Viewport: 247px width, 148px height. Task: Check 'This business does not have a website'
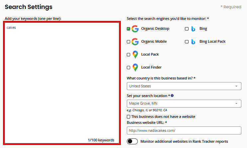[x=128, y=117]
